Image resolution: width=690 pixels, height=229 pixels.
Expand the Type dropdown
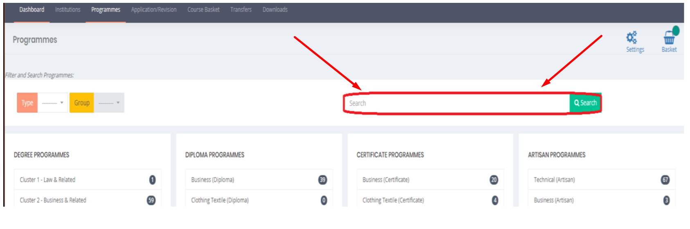pos(53,103)
